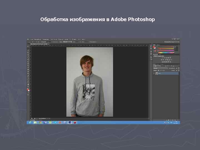200x150 pixels.
Task: Open the Edit (Редактирование) menu
Action: pyautogui.click(x=37, y=39)
